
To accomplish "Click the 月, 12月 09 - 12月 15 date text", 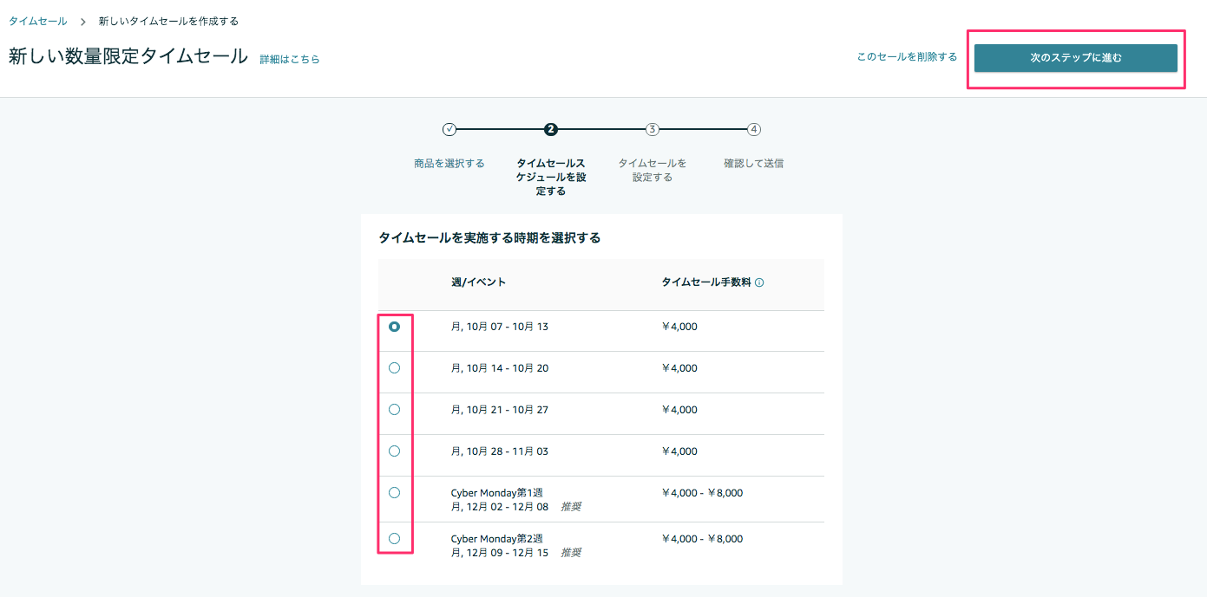I will coord(500,553).
